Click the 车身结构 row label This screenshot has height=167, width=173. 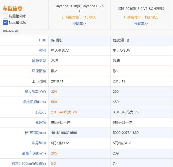[x=39, y=143]
